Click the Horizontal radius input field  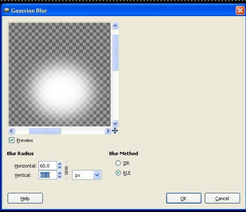click(x=48, y=166)
